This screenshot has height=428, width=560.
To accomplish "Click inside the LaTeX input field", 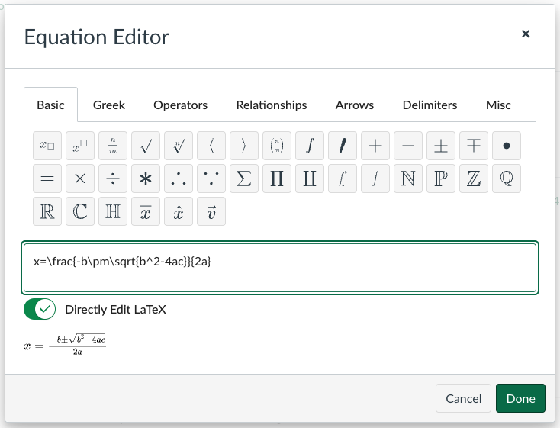I will coord(280,268).
